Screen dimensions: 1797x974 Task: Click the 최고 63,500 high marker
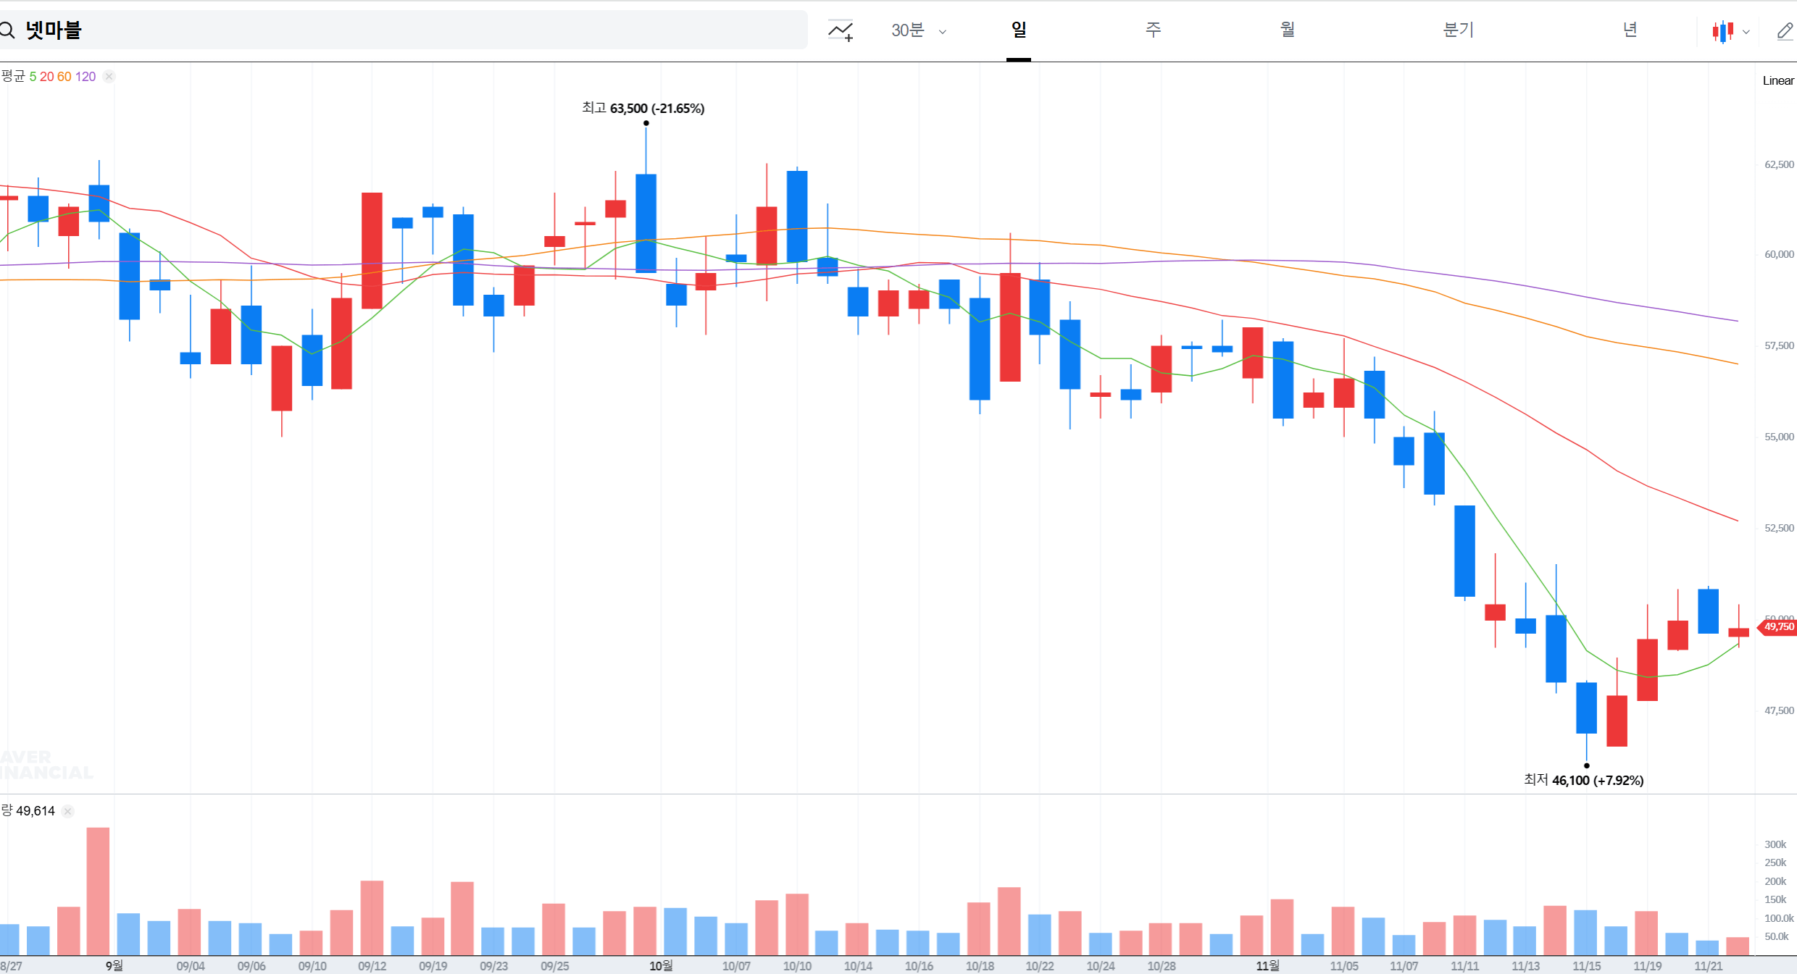click(643, 109)
